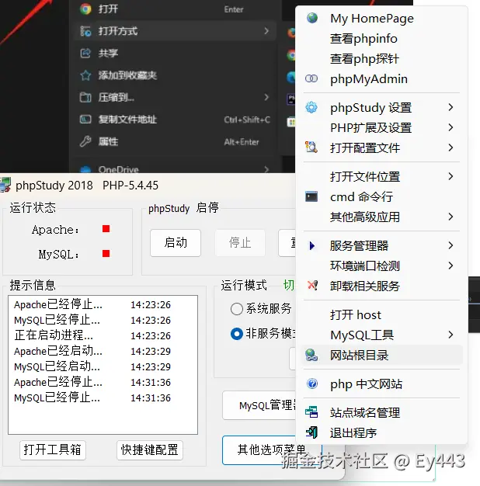The width and height of the screenshot is (480, 486).
Task: Expand the 压缩到... submenu chevron
Action: pyautogui.click(x=266, y=97)
